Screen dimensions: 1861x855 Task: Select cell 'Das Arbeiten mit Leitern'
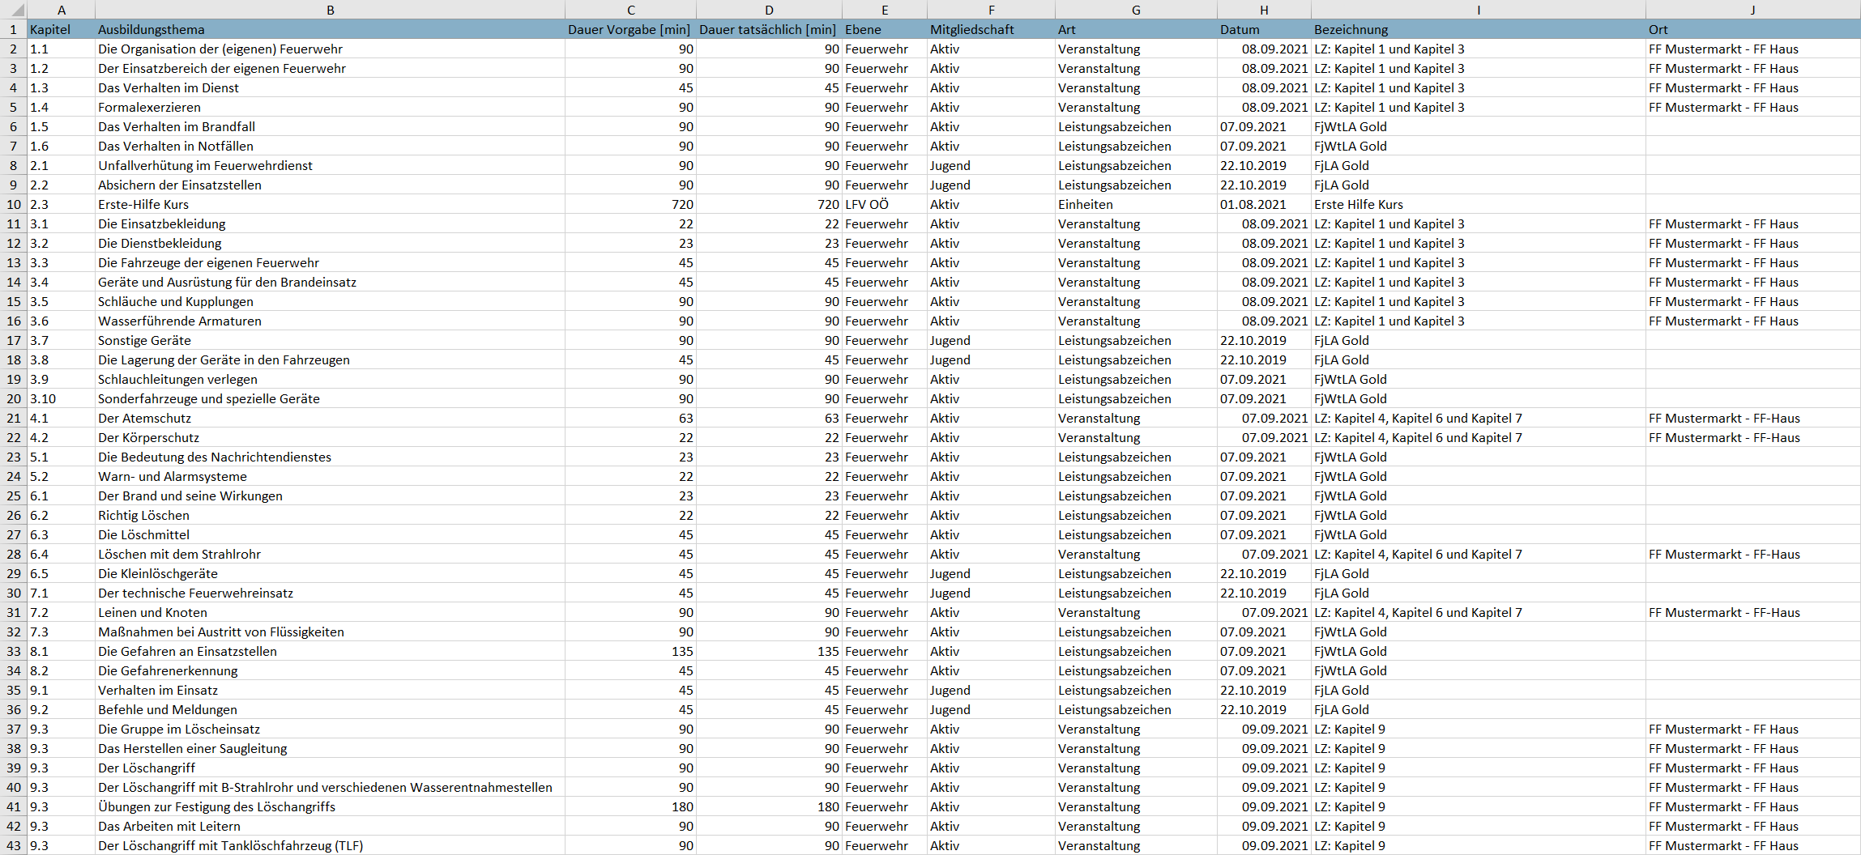coord(330,826)
